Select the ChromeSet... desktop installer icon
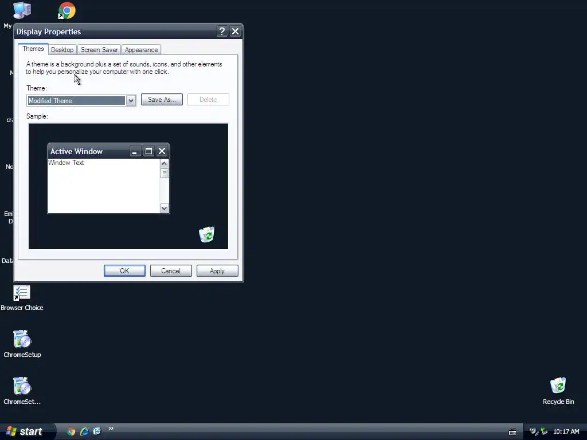The image size is (587, 440). pos(22,391)
